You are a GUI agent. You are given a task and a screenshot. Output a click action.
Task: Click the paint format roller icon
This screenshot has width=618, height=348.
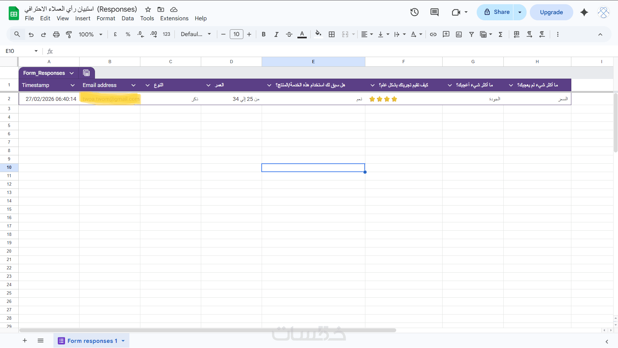69,34
